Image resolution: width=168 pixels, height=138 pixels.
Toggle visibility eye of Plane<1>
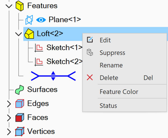(x=41, y=20)
